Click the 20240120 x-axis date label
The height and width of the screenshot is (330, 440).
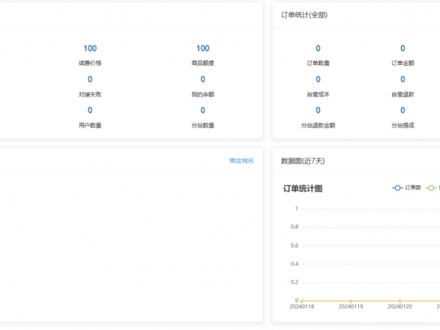coord(400,307)
